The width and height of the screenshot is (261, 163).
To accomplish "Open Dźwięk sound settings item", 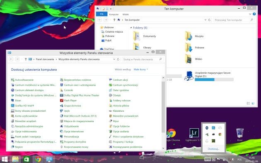I will click(x=115, y=96).
